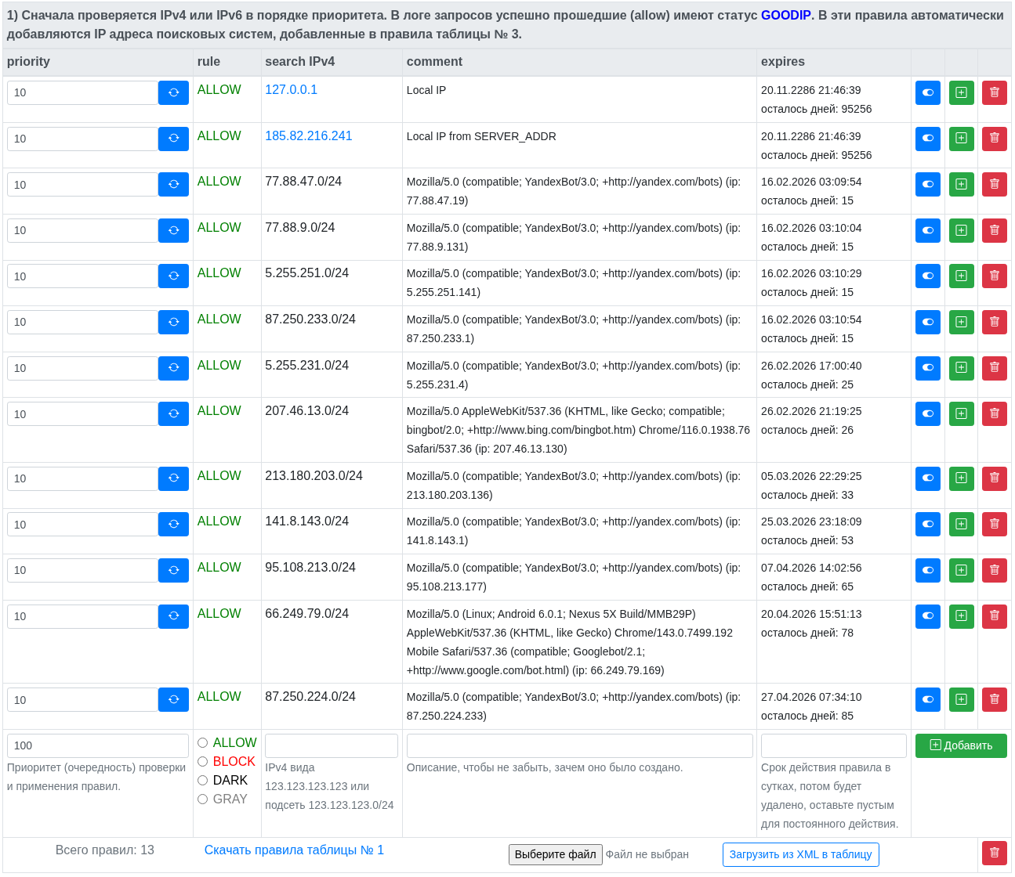Toggle the 127.0.0.1 rule on or off

tap(927, 92)
